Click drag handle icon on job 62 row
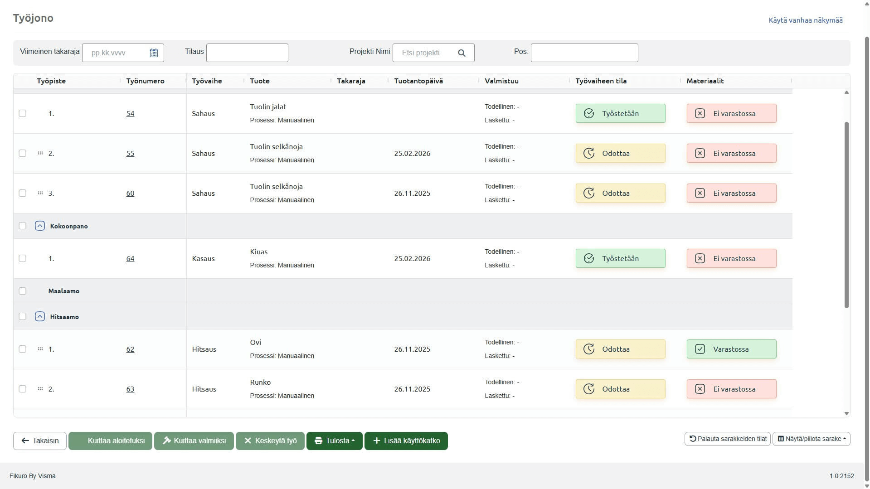The height and width of the screenshot is (489, 870). point(40,349)
